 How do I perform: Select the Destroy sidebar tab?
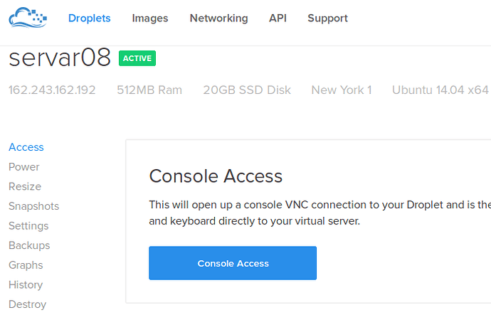point(27,304)
